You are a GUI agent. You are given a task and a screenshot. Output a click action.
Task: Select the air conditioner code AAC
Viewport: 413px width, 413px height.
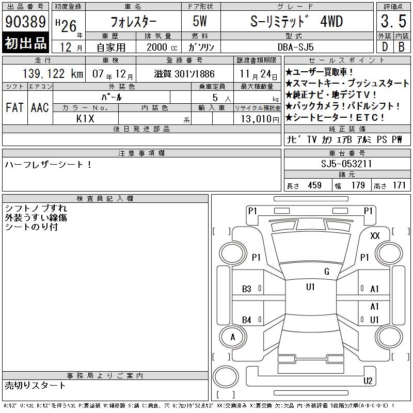(40, 107)
